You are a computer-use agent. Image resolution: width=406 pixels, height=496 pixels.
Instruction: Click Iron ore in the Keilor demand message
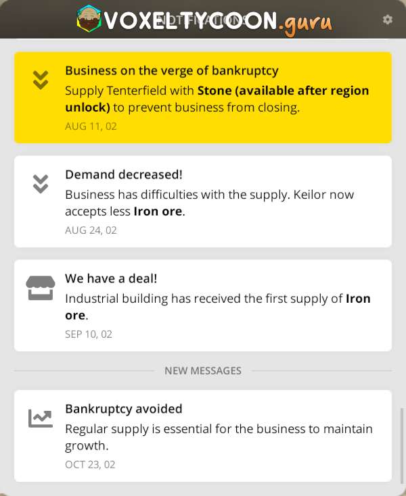pyautogui.click(x=158, y=212)
